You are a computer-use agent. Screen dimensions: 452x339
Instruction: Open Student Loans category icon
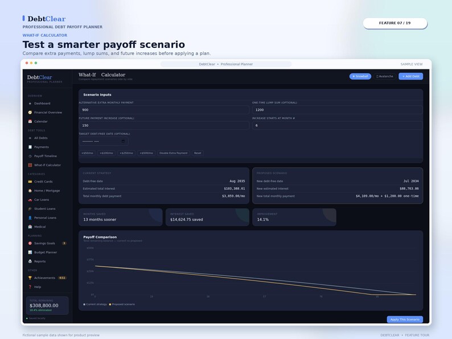click(x=30, y=209)
